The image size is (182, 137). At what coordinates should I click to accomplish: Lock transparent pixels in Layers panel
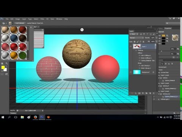coord(135,41)
